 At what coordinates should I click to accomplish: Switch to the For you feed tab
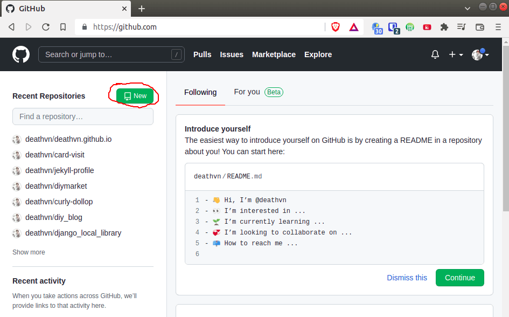point(247,92)
